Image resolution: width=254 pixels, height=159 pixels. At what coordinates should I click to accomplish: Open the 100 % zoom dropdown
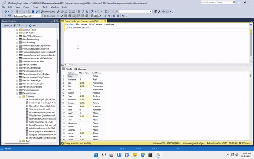click(70, 65)
